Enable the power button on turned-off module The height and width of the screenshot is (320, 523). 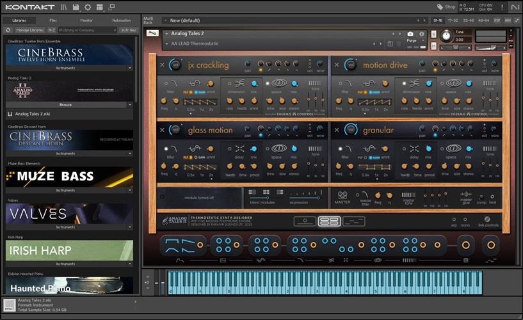click(x=162, y=197)
